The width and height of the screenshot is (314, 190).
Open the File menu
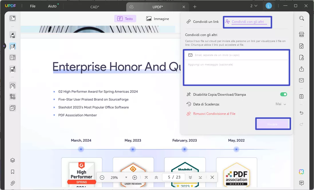(x=33, y=6)
